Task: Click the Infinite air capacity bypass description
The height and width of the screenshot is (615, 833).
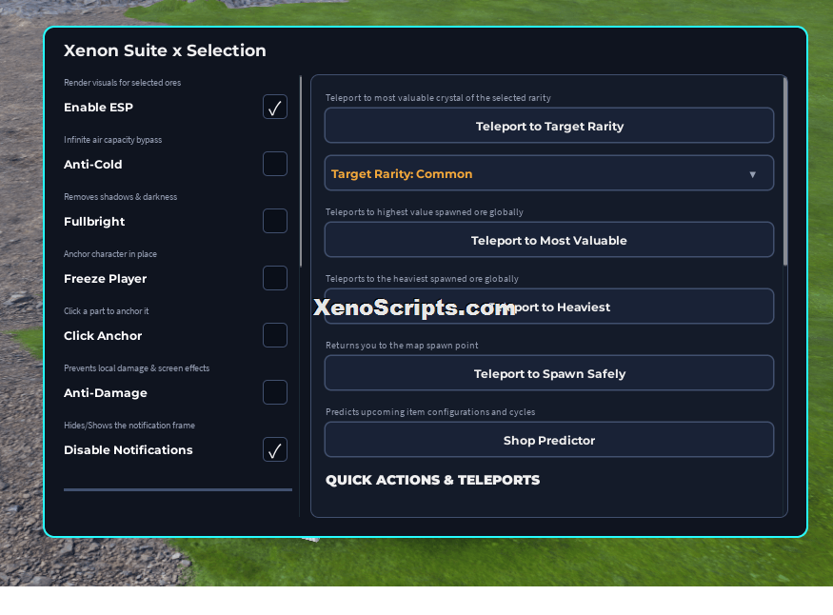Action: [x=112, y=140]
